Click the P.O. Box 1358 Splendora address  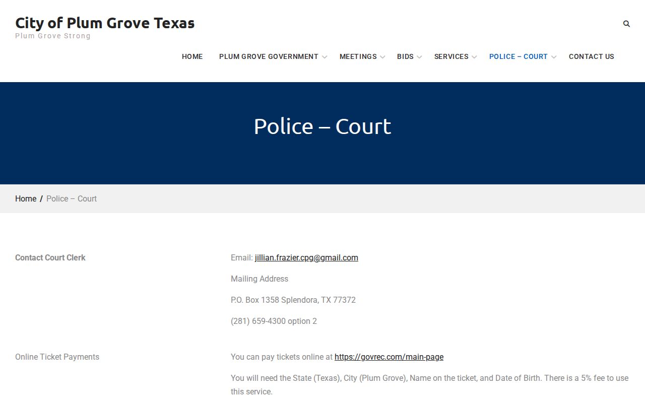pos(293,300)
